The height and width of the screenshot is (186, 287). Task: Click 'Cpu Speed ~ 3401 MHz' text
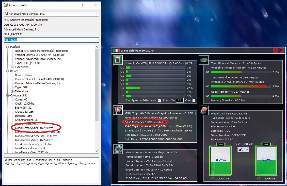coord(140,100)
